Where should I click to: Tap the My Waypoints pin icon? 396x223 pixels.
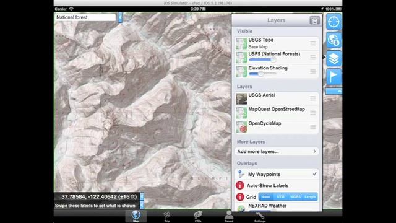(x=241, y=174)
